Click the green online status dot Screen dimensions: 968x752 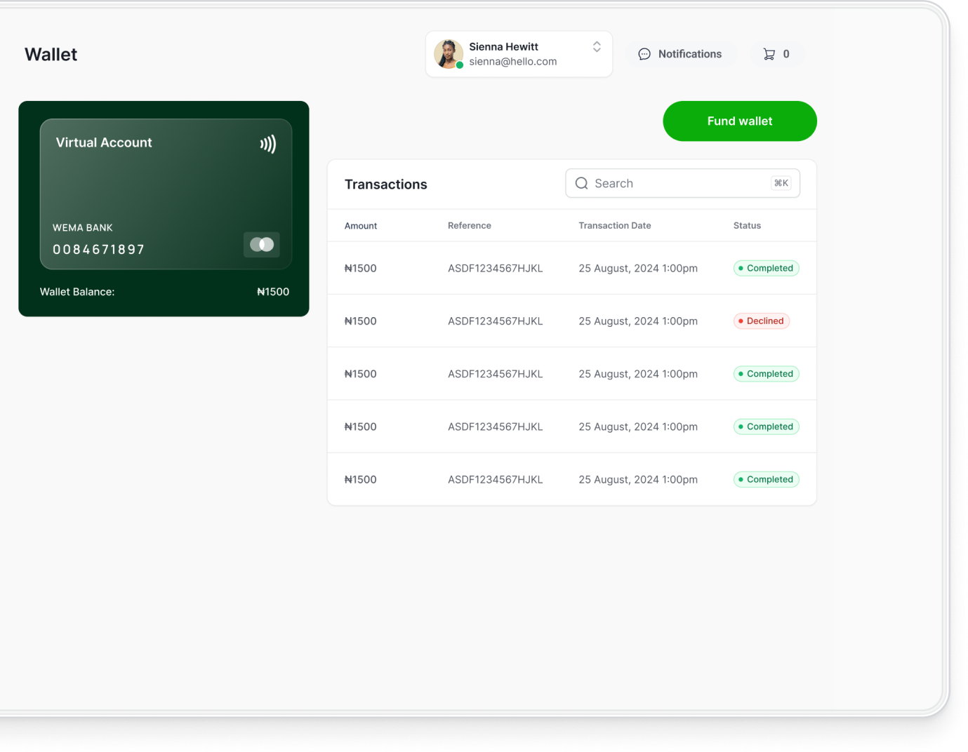pos(460,65)
